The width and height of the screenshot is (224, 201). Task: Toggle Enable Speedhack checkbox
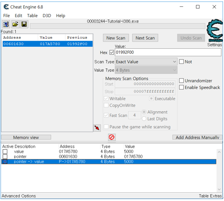coord(181,87)
